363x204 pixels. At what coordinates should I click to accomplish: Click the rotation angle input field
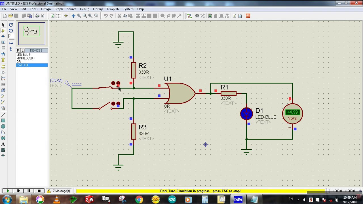tap(10, 36)
